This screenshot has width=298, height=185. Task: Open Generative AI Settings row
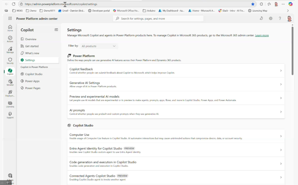click(176, 84)
